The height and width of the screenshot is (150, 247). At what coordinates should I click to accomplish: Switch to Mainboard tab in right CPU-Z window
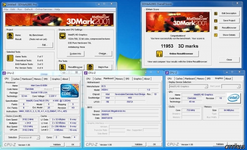coord(190,78)
